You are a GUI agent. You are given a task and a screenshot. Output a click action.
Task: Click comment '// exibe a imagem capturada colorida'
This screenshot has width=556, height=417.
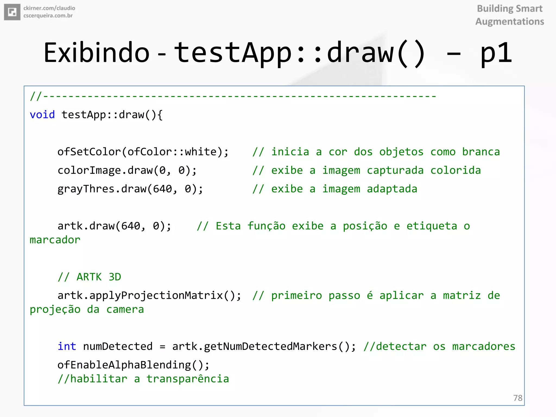pos(367,170)
